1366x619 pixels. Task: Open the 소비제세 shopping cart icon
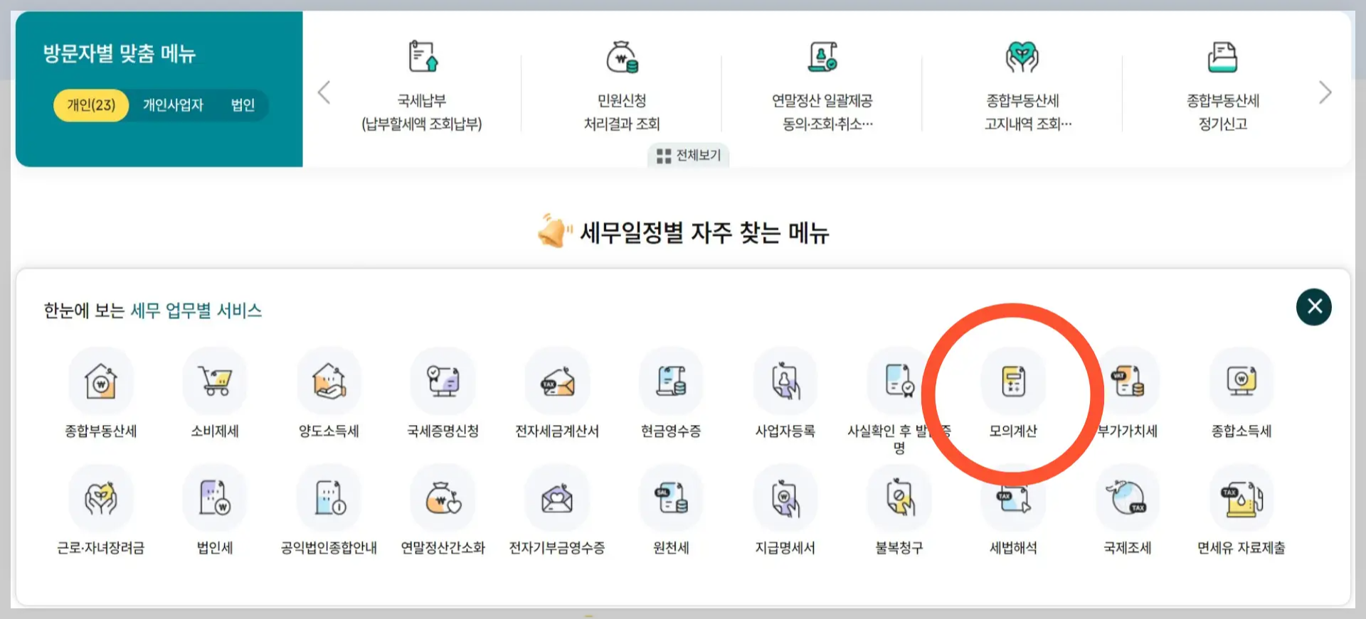(x=215, y=381)
